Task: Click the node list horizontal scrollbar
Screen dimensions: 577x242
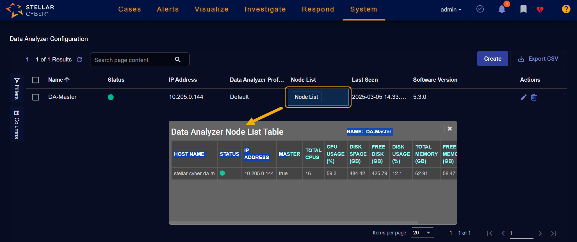Action: click(293, 223)
